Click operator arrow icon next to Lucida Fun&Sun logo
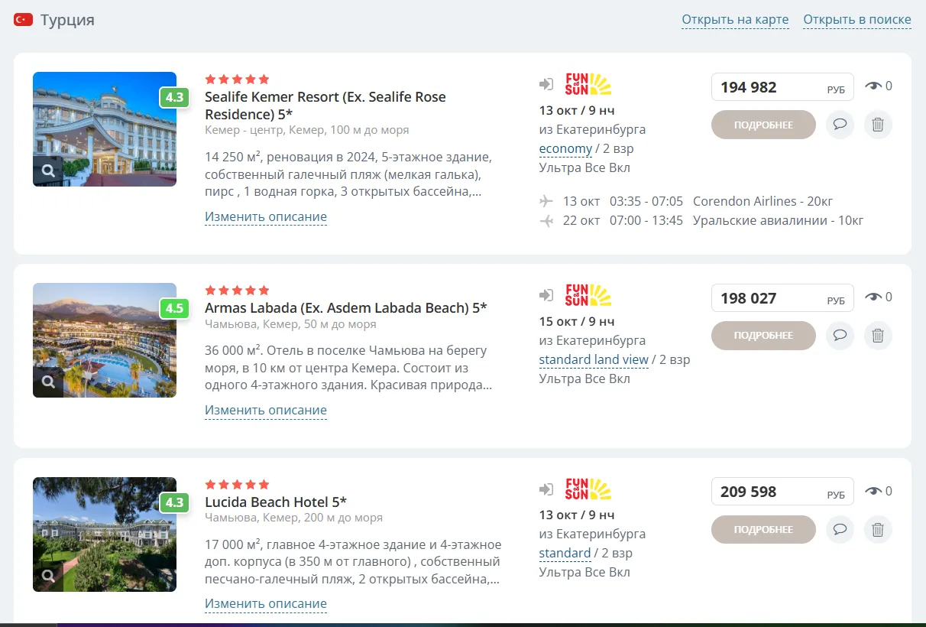Screen dimensions: 926x627 tap(546, 489)
